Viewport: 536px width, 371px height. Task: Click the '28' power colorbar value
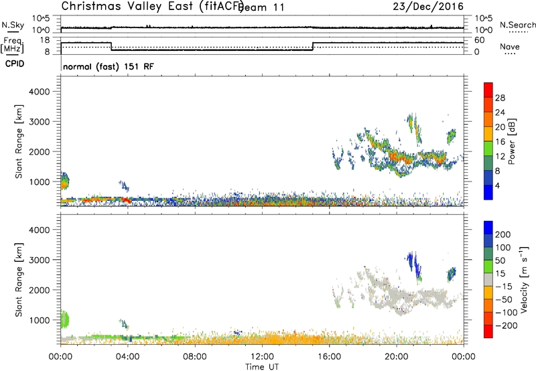(500, 98)
